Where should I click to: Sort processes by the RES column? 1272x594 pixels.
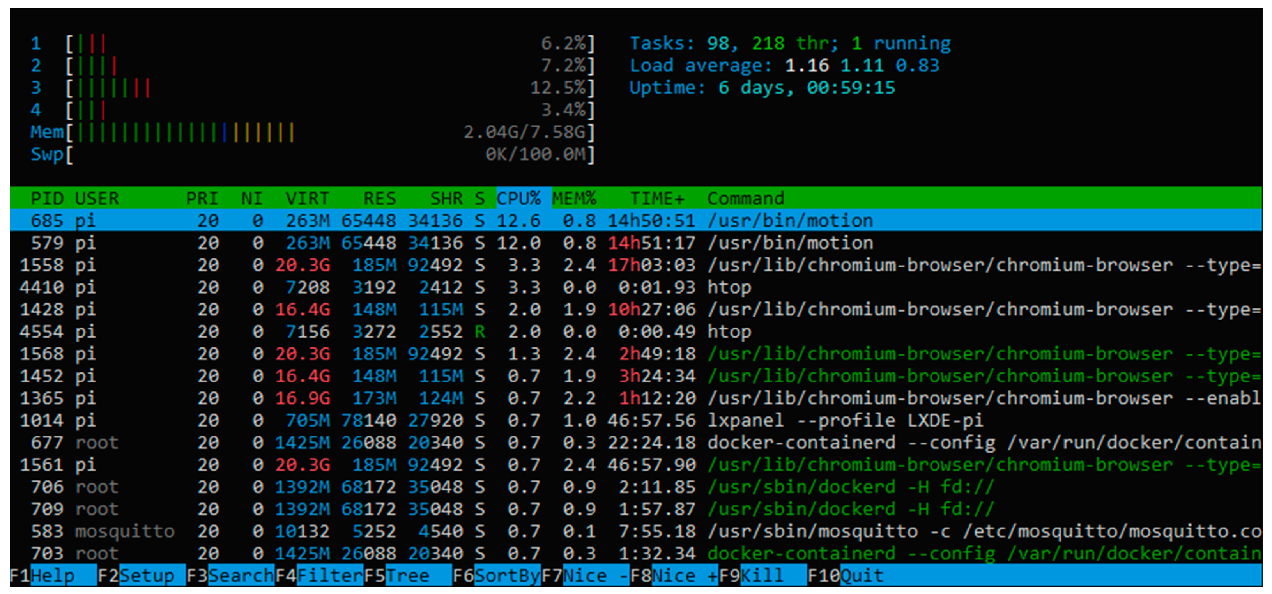coord(380,198)
